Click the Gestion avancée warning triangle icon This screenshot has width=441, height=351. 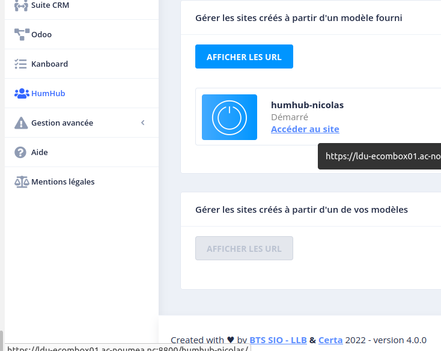click(x=21, y=123)
